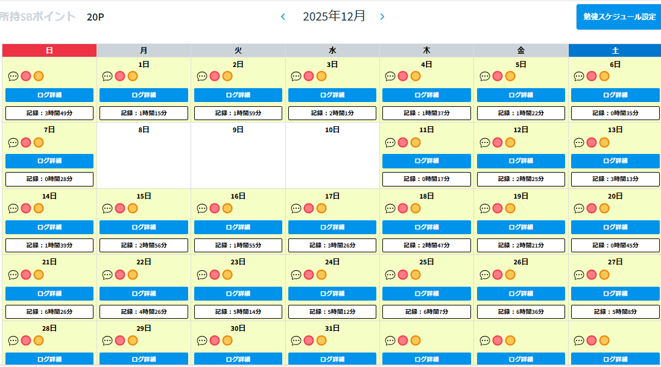This screenshot has width=661, height=367.
Task: Click the red circle icon on 29日
Action: pyautogui.click(x=120, y=340)
